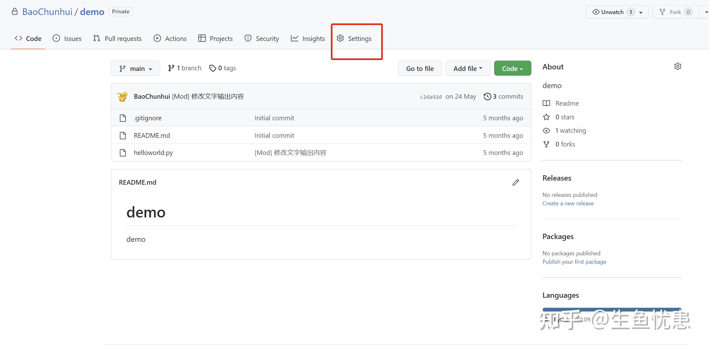Click the README.md pencil edit icon
709x349 pixels.
[515, 182]
